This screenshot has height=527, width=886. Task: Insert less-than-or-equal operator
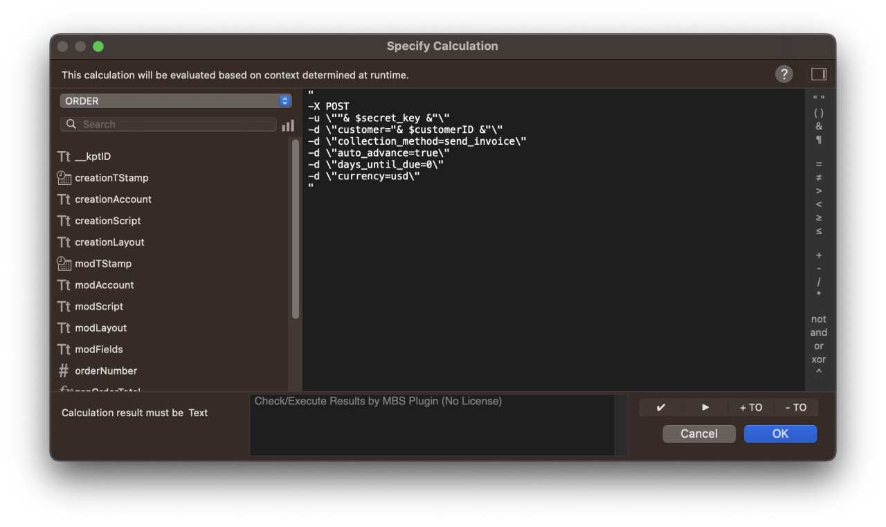click(x=819, y=231)
